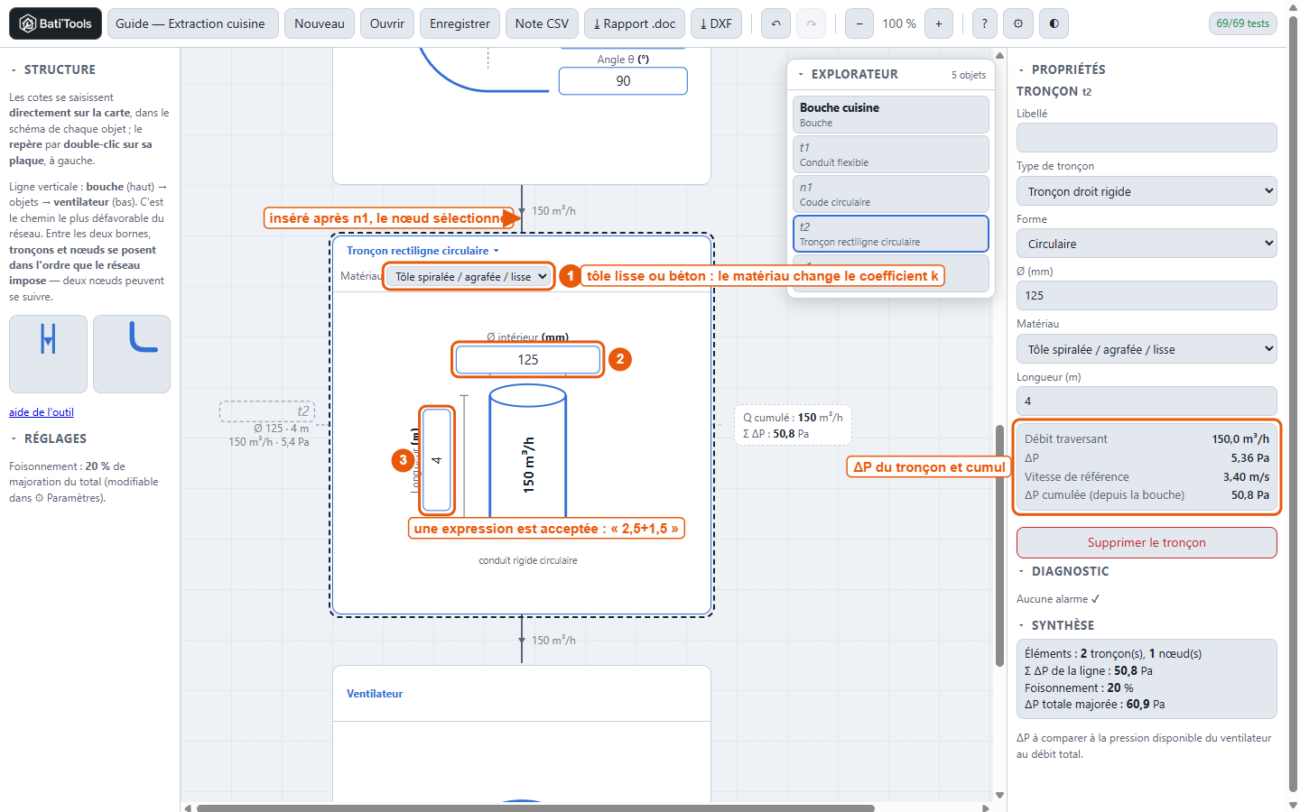Zoom in with the plus button

(939, 23)
